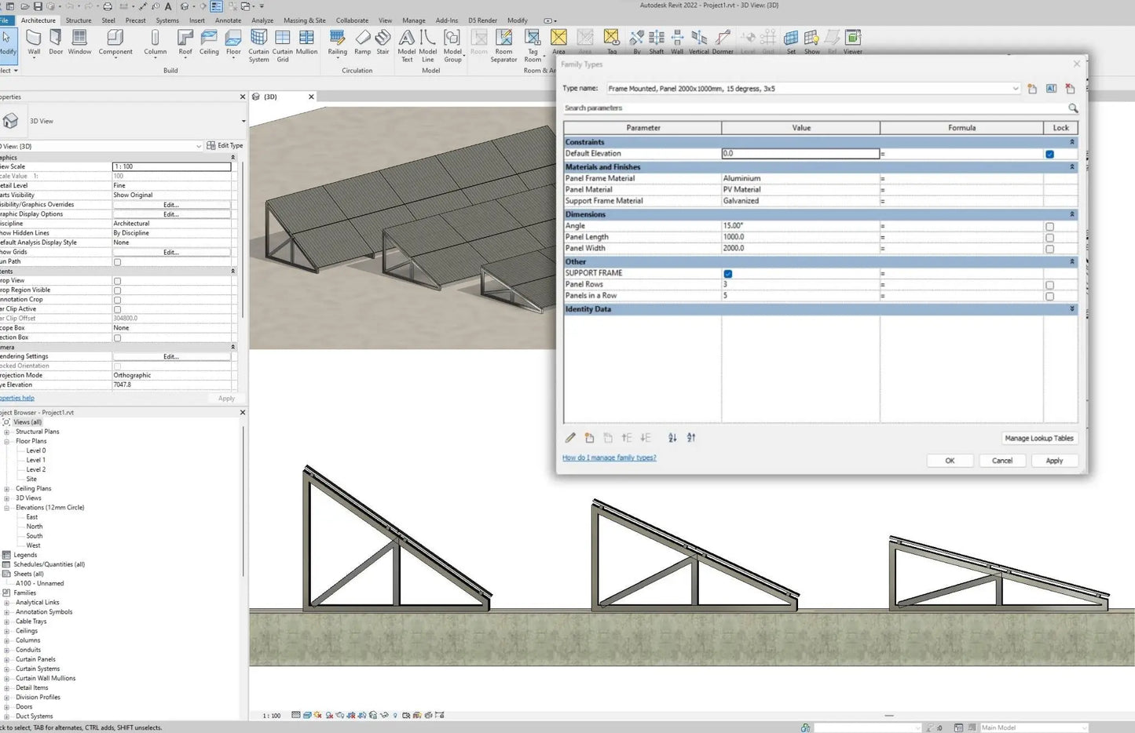The width and height of the screenshot is (1135, 733).
Task: Expand the Identity Data section
Action: [1072, 309]
